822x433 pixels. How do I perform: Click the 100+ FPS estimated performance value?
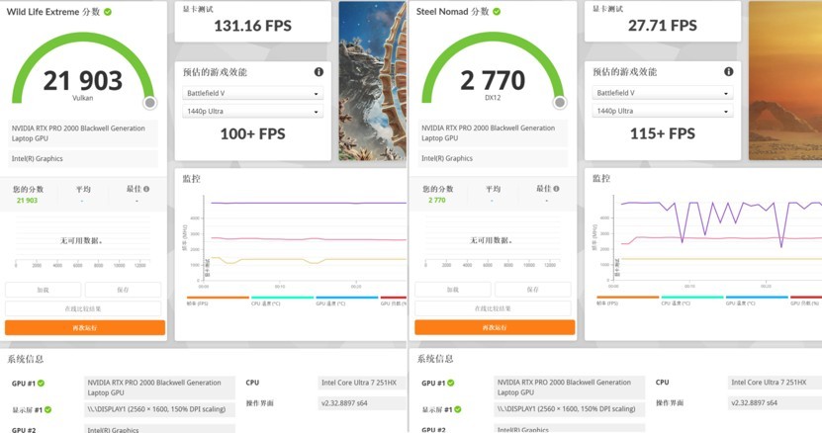(252, 134)
